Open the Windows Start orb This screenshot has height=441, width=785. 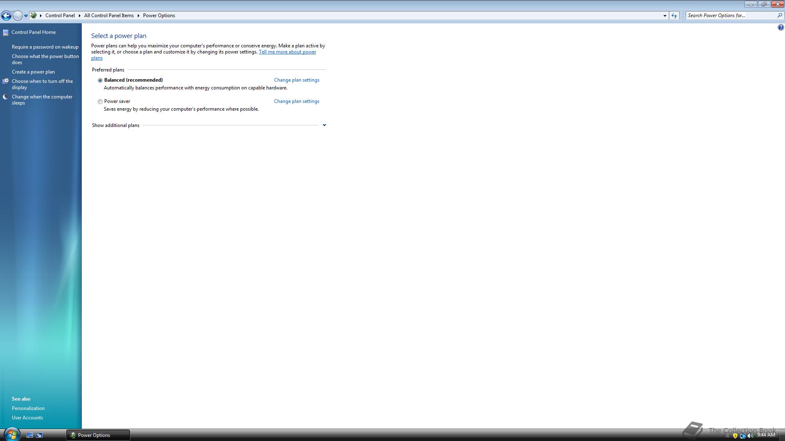[12, 434]
